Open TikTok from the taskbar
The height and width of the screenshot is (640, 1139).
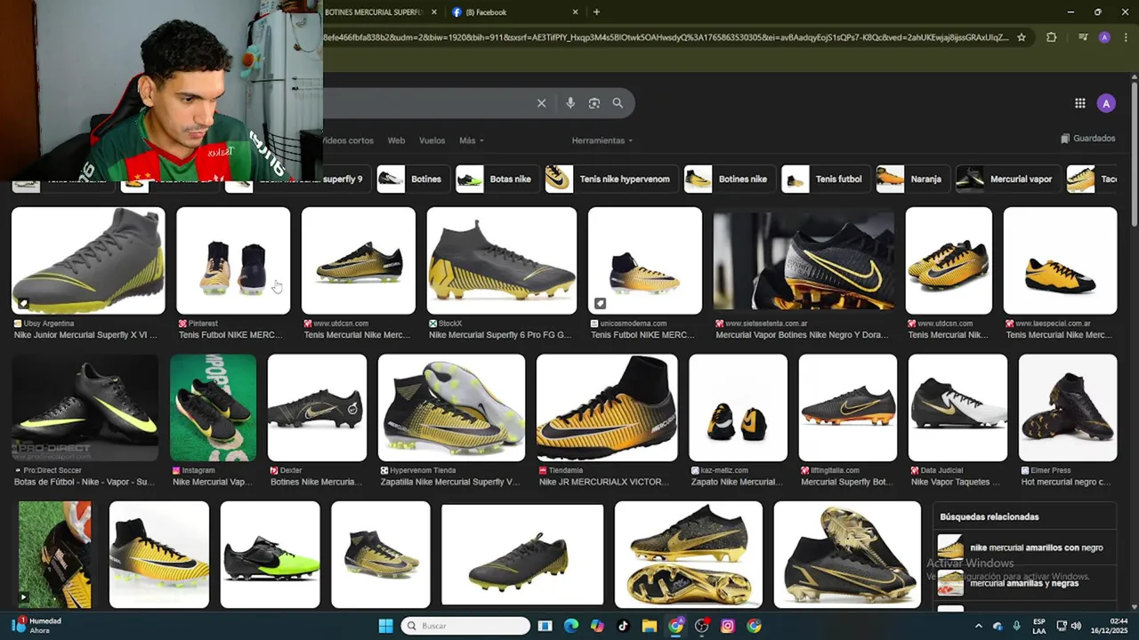(x=623, y=626)
